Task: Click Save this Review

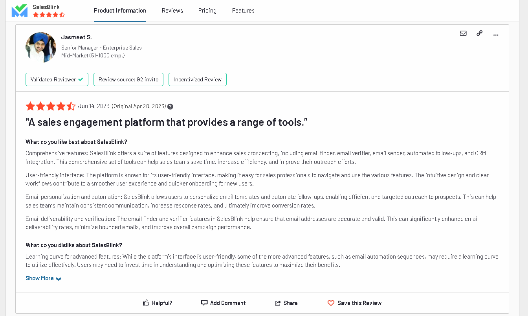Action: tap(359, 303)
